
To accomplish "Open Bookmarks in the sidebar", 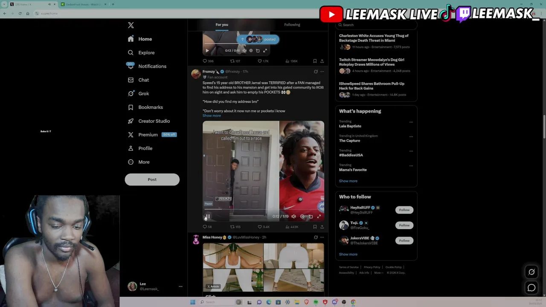I will [145, 107].
